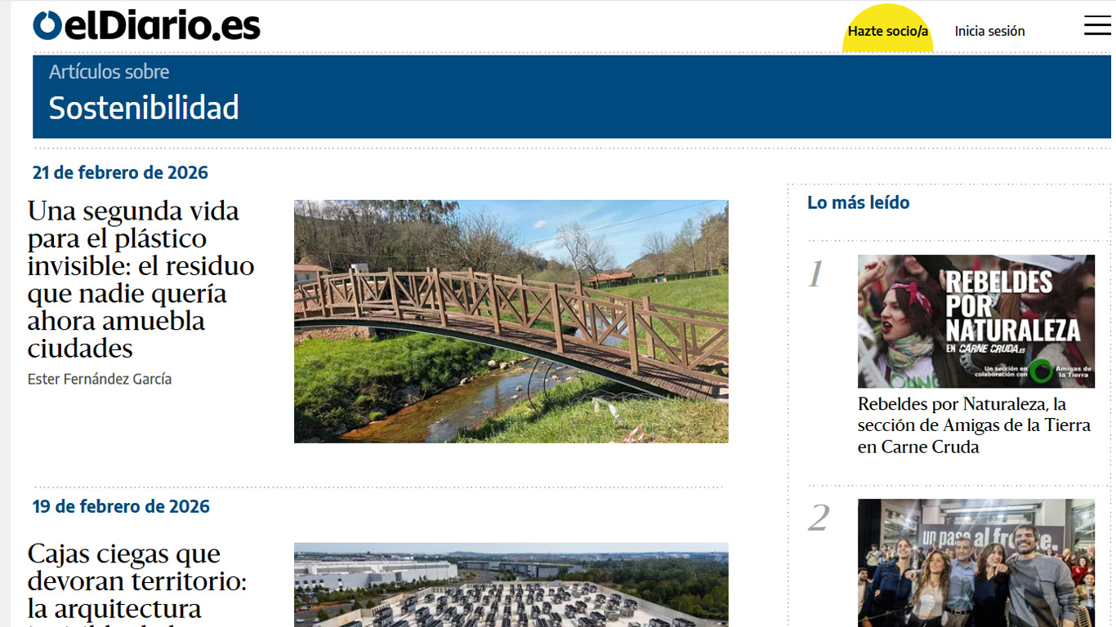Click the elDiario.es logo
Image resolution: width=1116 pixels, height=627 pixels.
pos(147,25)
